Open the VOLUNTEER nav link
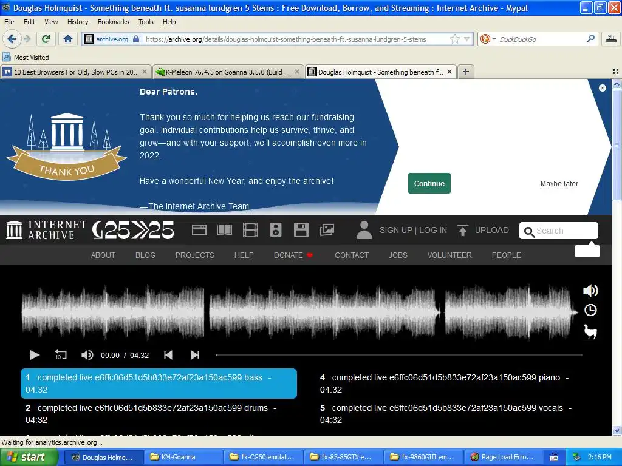This screenshot has height=466, width=622. coord(449,255)
